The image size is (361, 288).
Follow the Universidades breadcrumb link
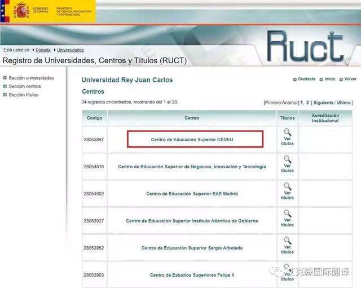(71, 50)
